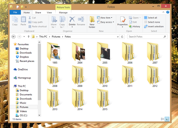
Task: Switch to the Home ribbon tab
Action: [27, 12]
